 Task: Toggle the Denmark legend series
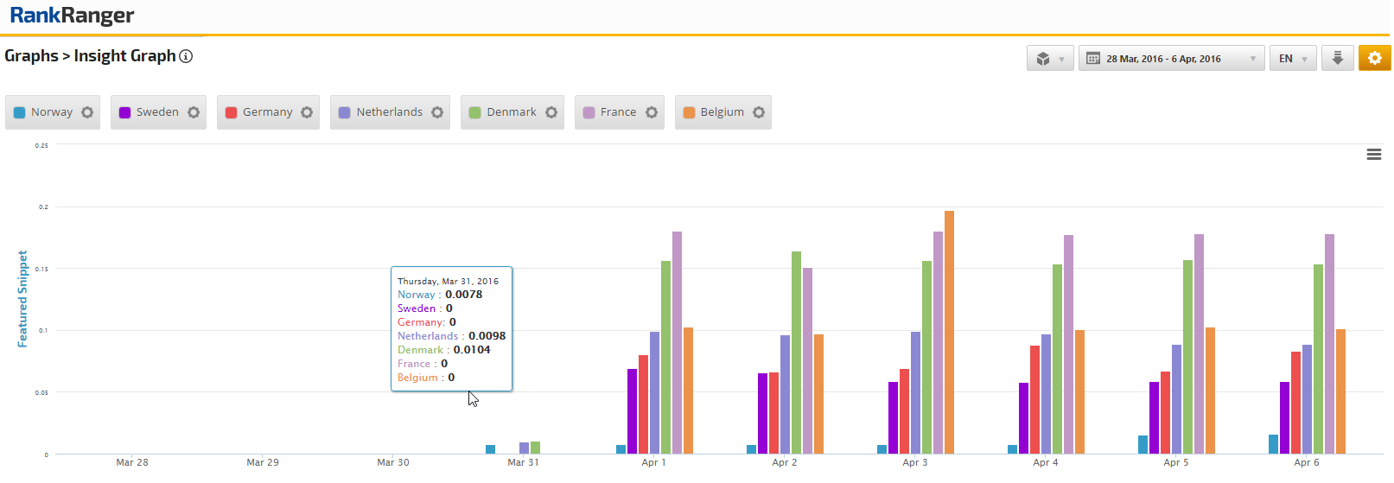point(511,112)
